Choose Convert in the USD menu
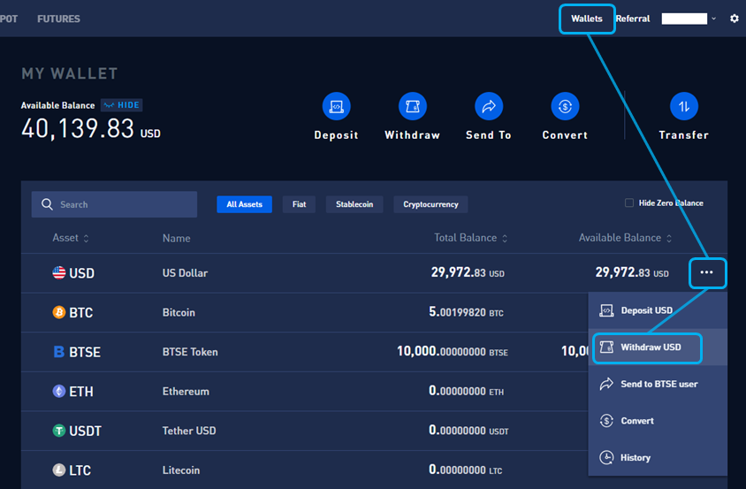The height and width of the screenshot is (489, 746). [658, 421]
